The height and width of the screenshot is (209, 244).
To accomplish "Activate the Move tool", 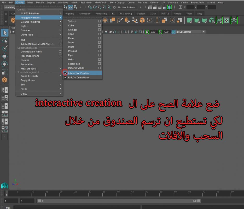I will [x=5, y=56].
